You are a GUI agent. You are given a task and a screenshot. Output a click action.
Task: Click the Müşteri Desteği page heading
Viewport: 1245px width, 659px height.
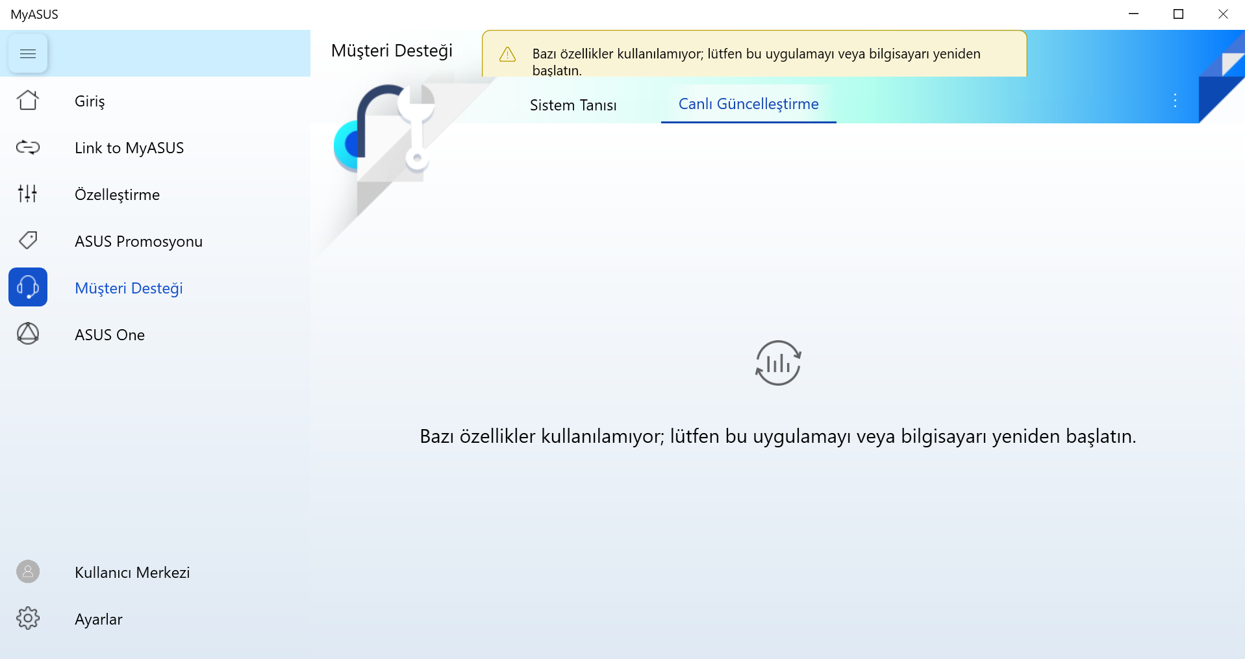pyautogui.click(x=392, y=51)
